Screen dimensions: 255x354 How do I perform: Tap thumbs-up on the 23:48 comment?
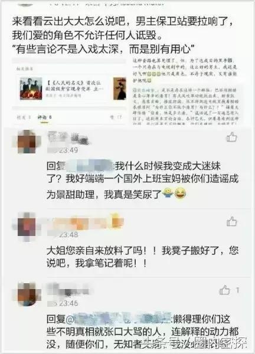(231, 221)
